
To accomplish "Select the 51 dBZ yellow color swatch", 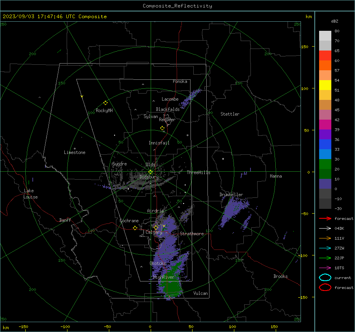I will pyautogui.click(x=325, y=85).
